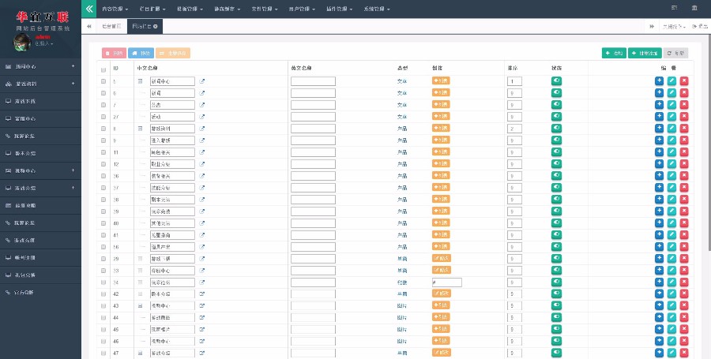Click the vertical scrollbar at the right edge
Image resolution: width=711 pixels, height=359 pixels.
click(x=709, y=145)
